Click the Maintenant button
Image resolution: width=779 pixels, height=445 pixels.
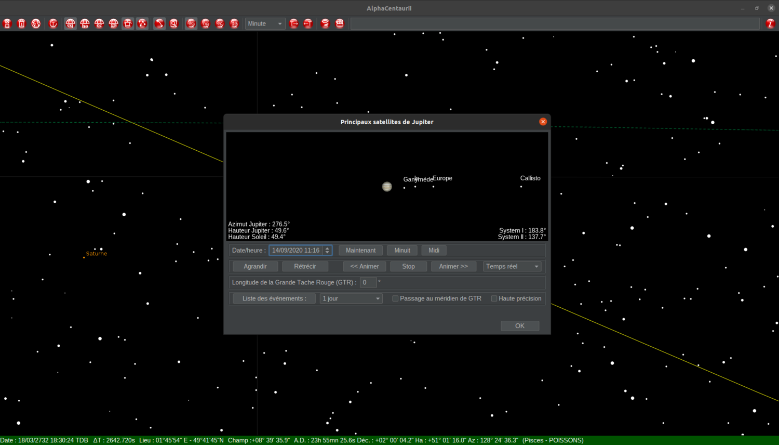pos(360,250)
